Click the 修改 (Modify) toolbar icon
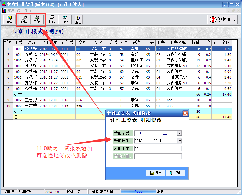 click(x=24, y=19)
